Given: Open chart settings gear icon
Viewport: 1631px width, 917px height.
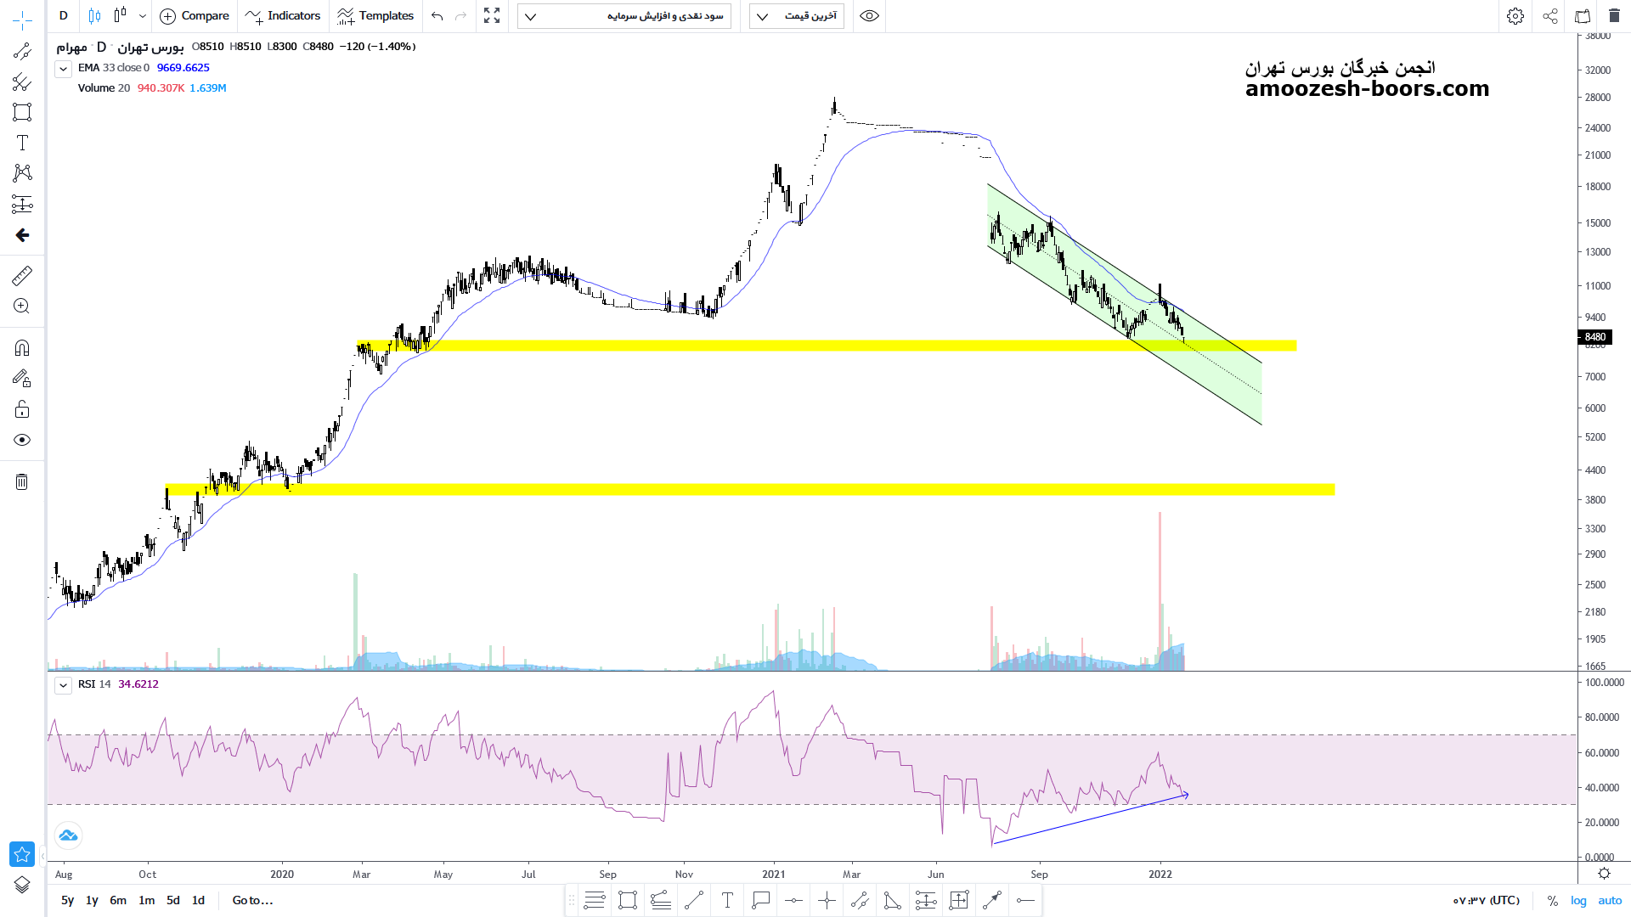Looking at the screenshot, I should 1515,16.
